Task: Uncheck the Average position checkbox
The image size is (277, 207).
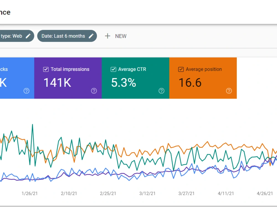Action: click(181, 69)
